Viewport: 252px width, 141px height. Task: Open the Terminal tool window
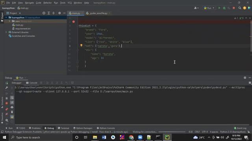pyautogui.click(x=63, y=128)
